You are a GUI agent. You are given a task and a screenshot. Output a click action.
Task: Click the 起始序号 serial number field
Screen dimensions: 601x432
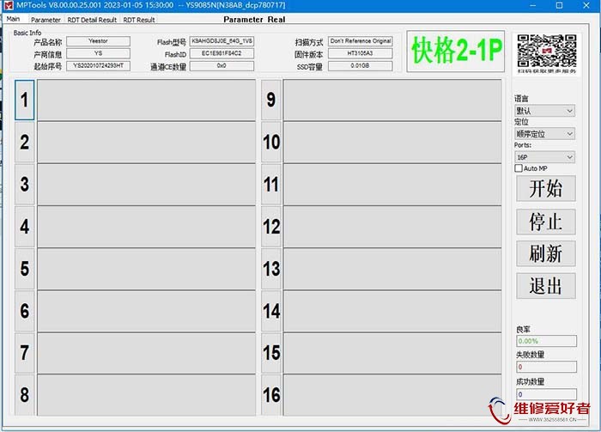[x=98, y=65]
